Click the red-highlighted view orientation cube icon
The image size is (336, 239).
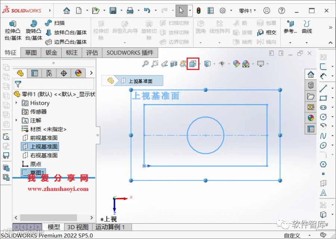click(193, 63)
